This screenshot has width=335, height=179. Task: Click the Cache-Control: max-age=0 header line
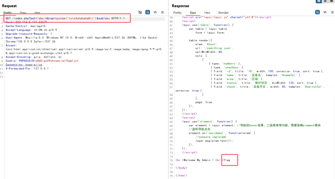coord(26,26)
